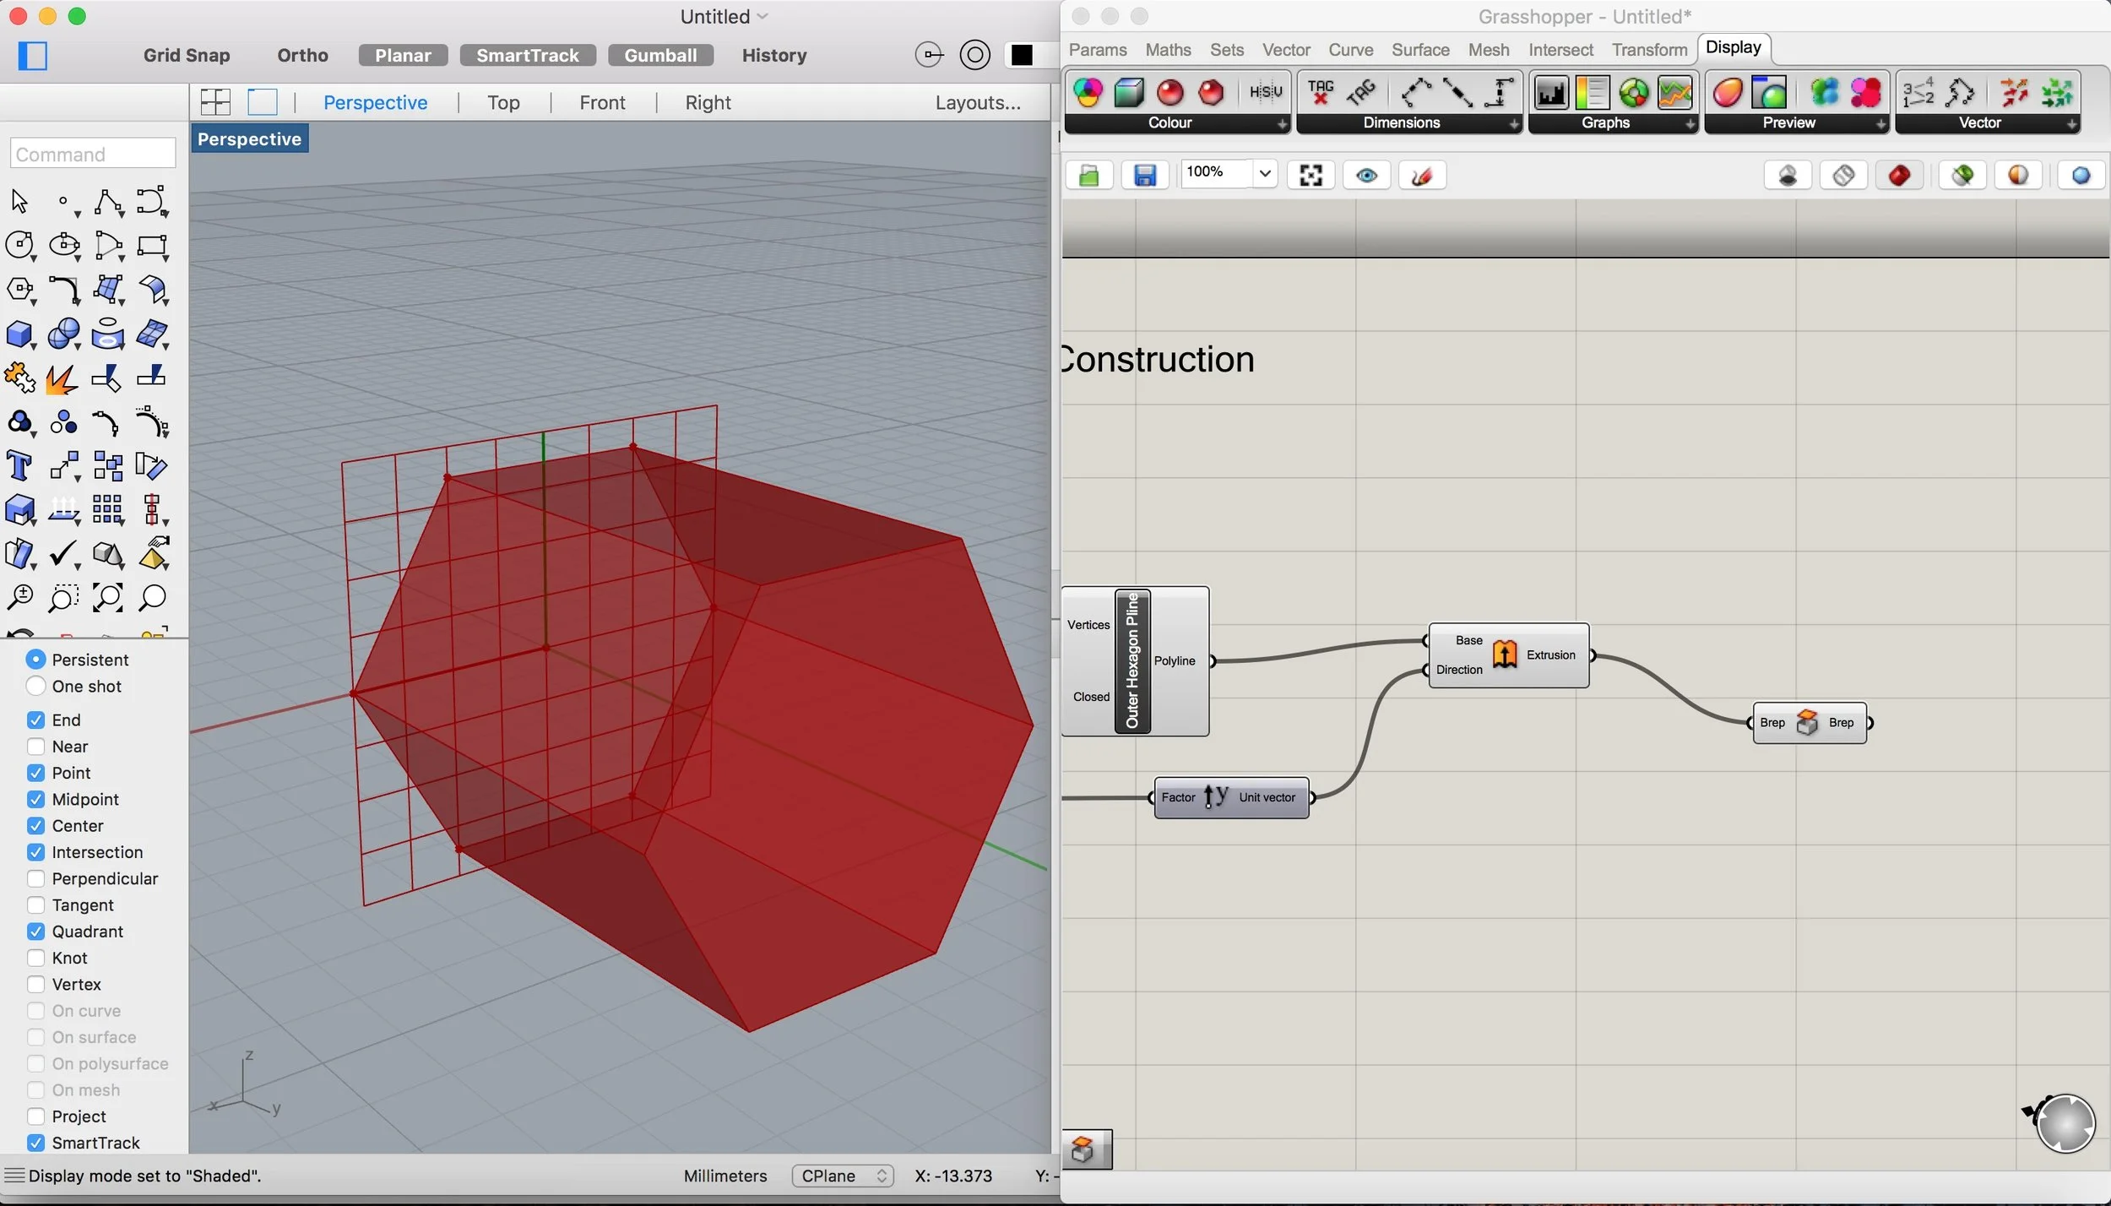Select the Box solid tool
Image resolution: width=2111 pixels, height=1206 pixels.
click(19, 334)
